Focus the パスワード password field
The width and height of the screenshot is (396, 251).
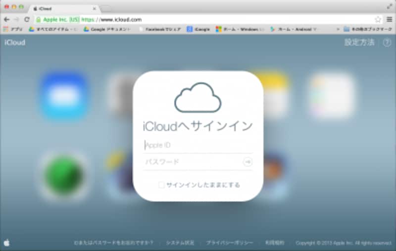(x=193, y=162)
